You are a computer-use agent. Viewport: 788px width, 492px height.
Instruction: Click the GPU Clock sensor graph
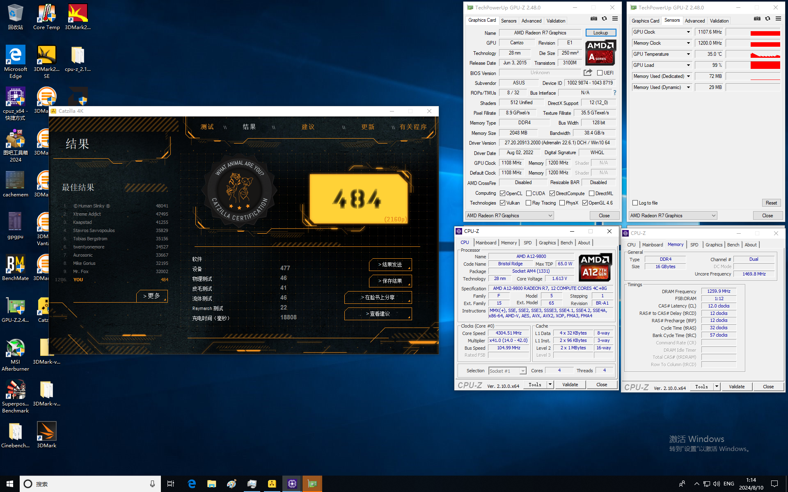753,32
